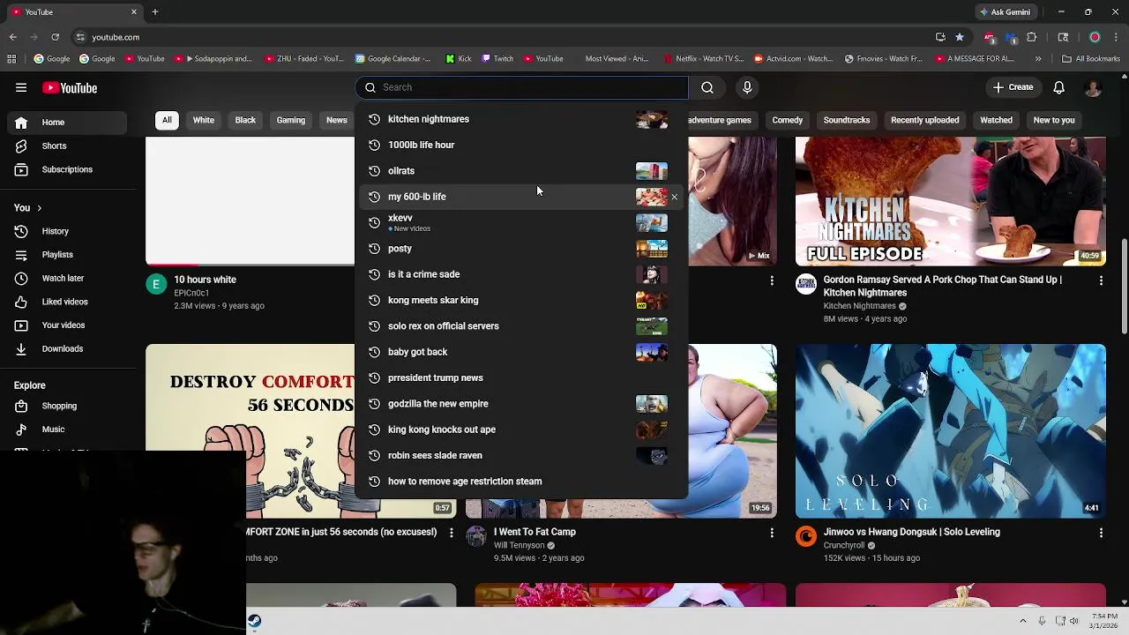Click the Create button

click(x=1013, y=87)
